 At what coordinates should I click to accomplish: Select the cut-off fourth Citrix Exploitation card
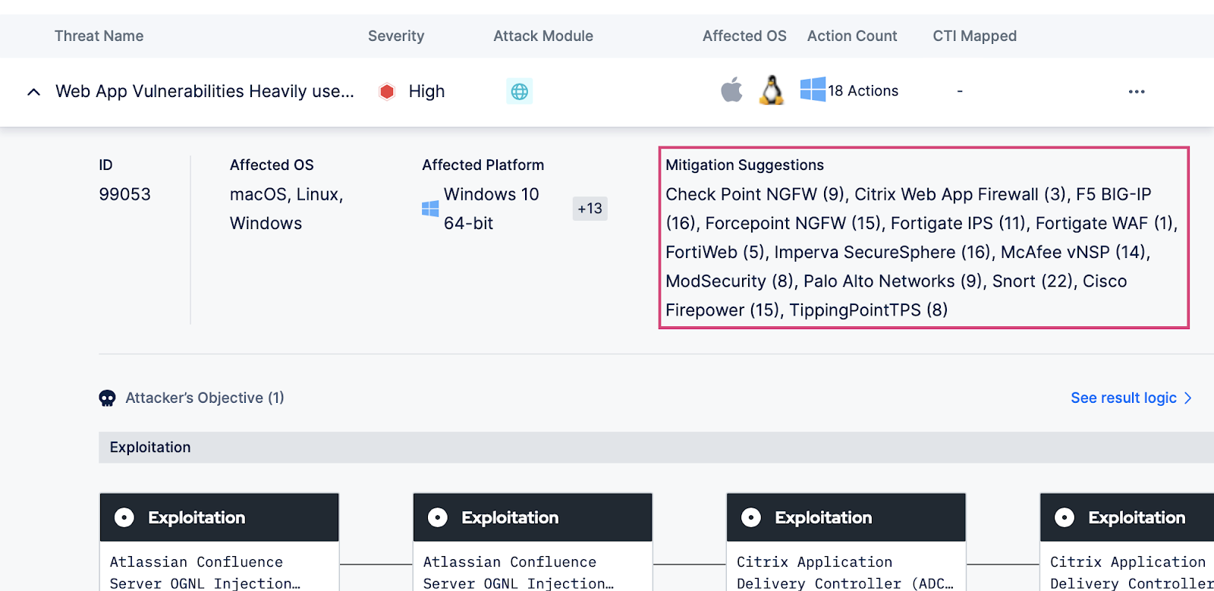[1127, 542]
